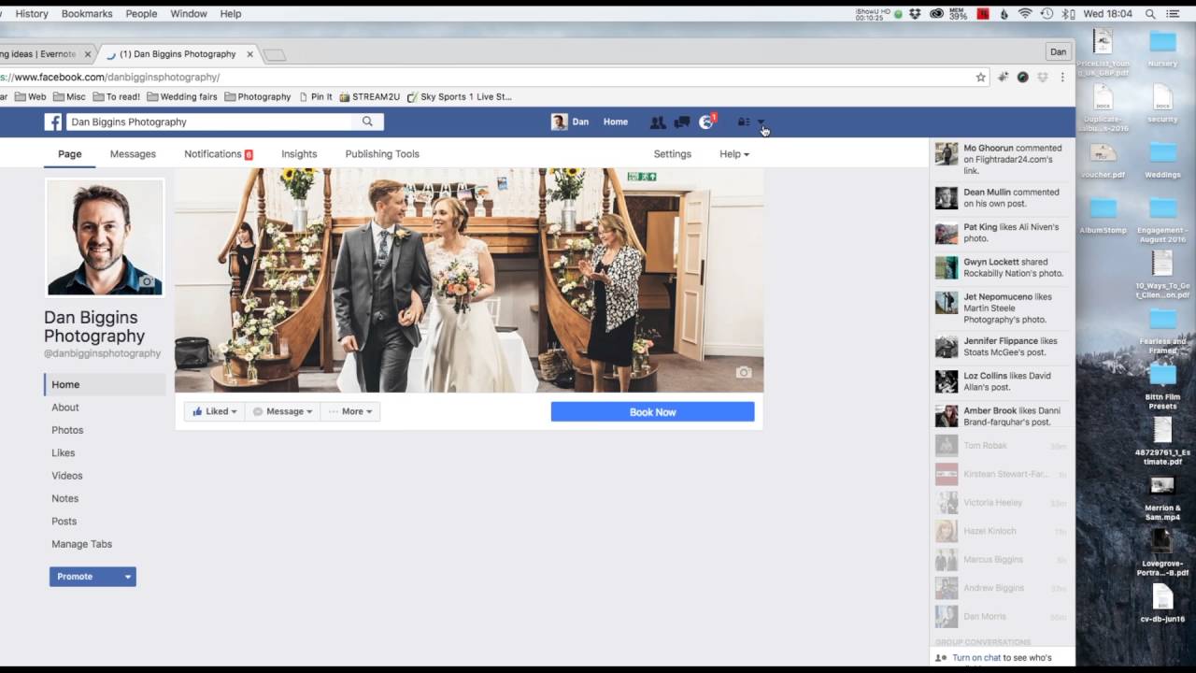Open page Settings
The image size is (1196, 673).
pos(673,154)
